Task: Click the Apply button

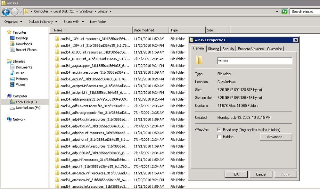Action: pos(285,174)
